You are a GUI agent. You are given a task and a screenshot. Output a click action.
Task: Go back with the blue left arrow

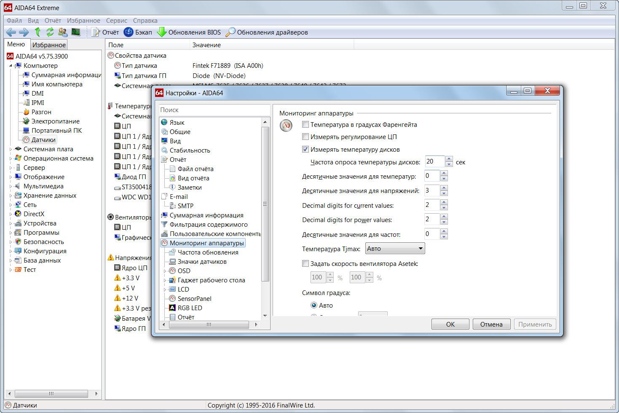[11, 32]
